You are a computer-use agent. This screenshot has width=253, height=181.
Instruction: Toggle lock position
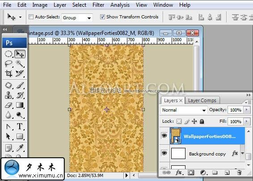[194, 121]
